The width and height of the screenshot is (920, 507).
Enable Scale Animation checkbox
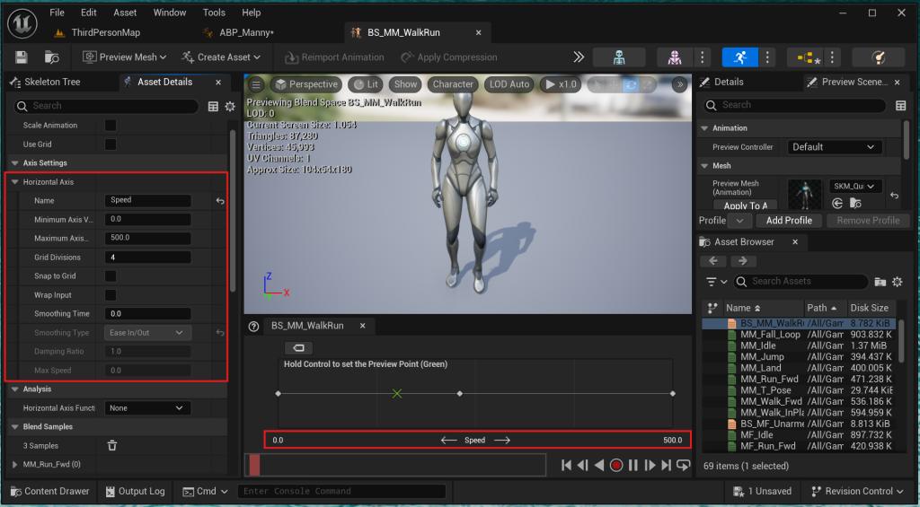point(111,126)
